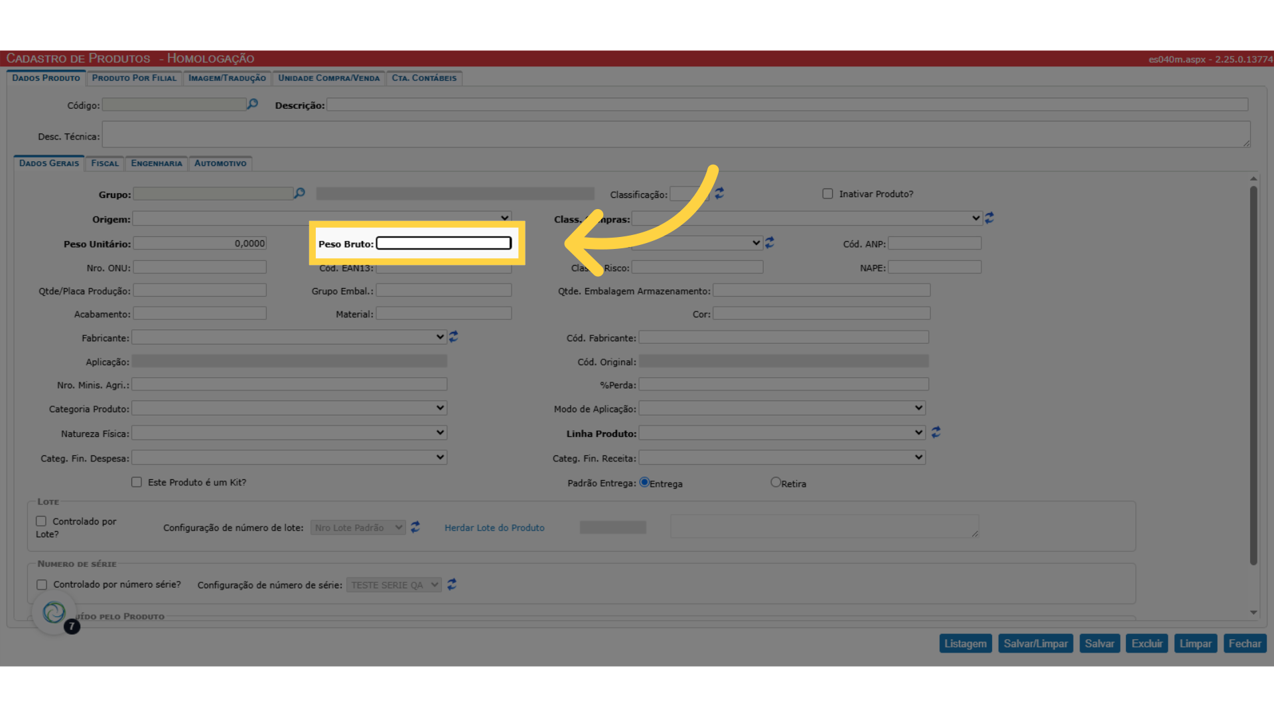The image size is (1274, 717).
Task: Select the Dados Produto tab
Action: pyautogui.click(x=46, y=78)
